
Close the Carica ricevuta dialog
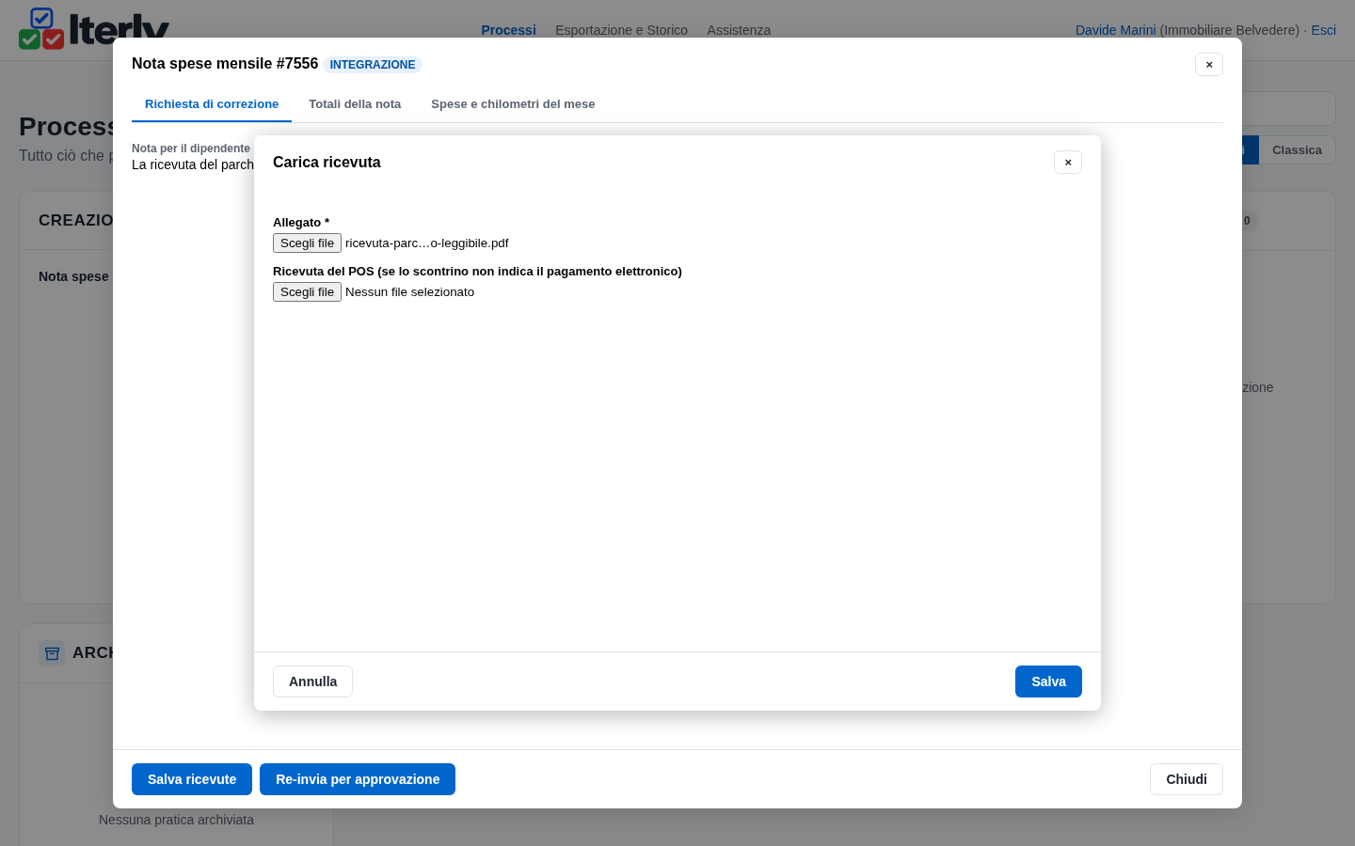(x=1068, y=163)
